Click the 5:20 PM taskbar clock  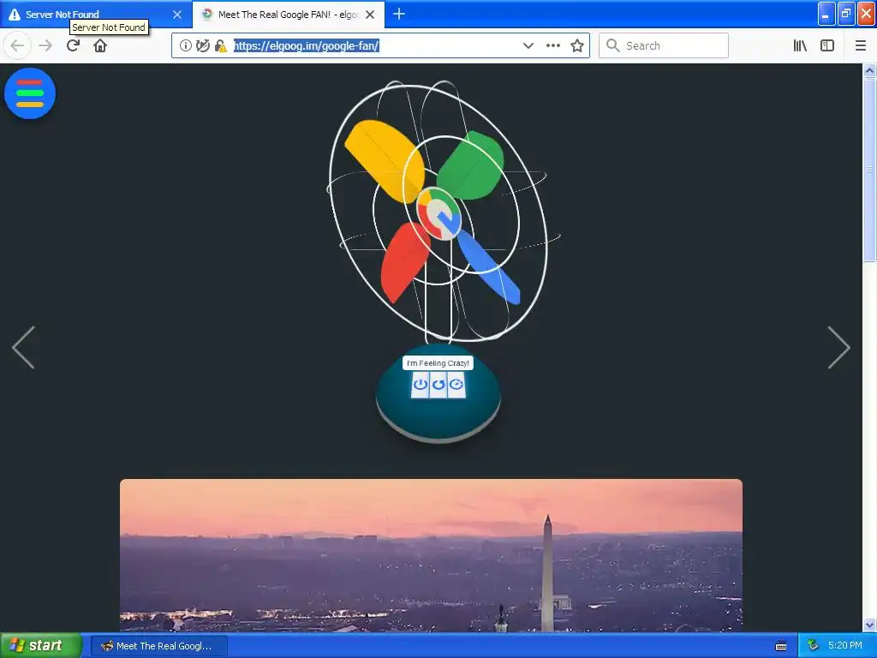coord(844,645)
